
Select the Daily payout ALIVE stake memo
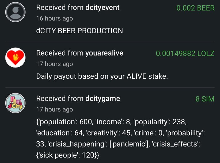click(102, 76)
